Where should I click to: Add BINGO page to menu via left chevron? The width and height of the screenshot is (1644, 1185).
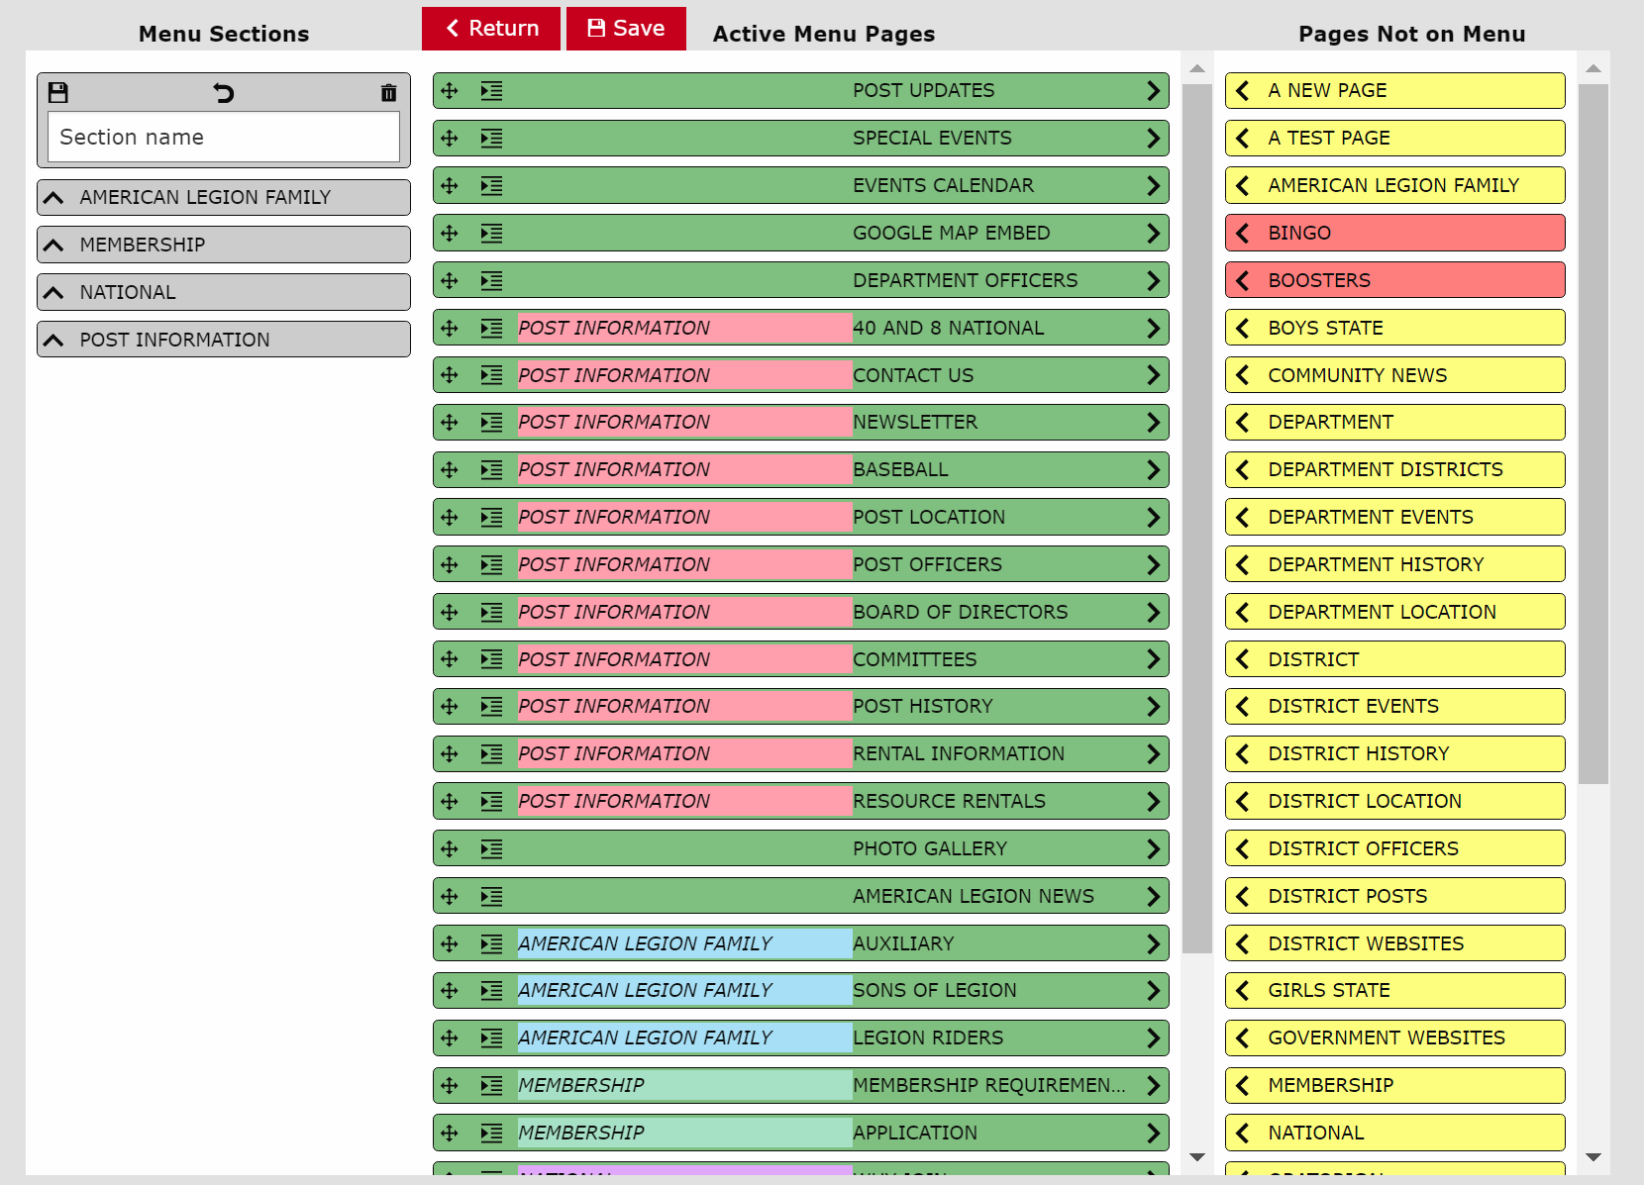1243,234
